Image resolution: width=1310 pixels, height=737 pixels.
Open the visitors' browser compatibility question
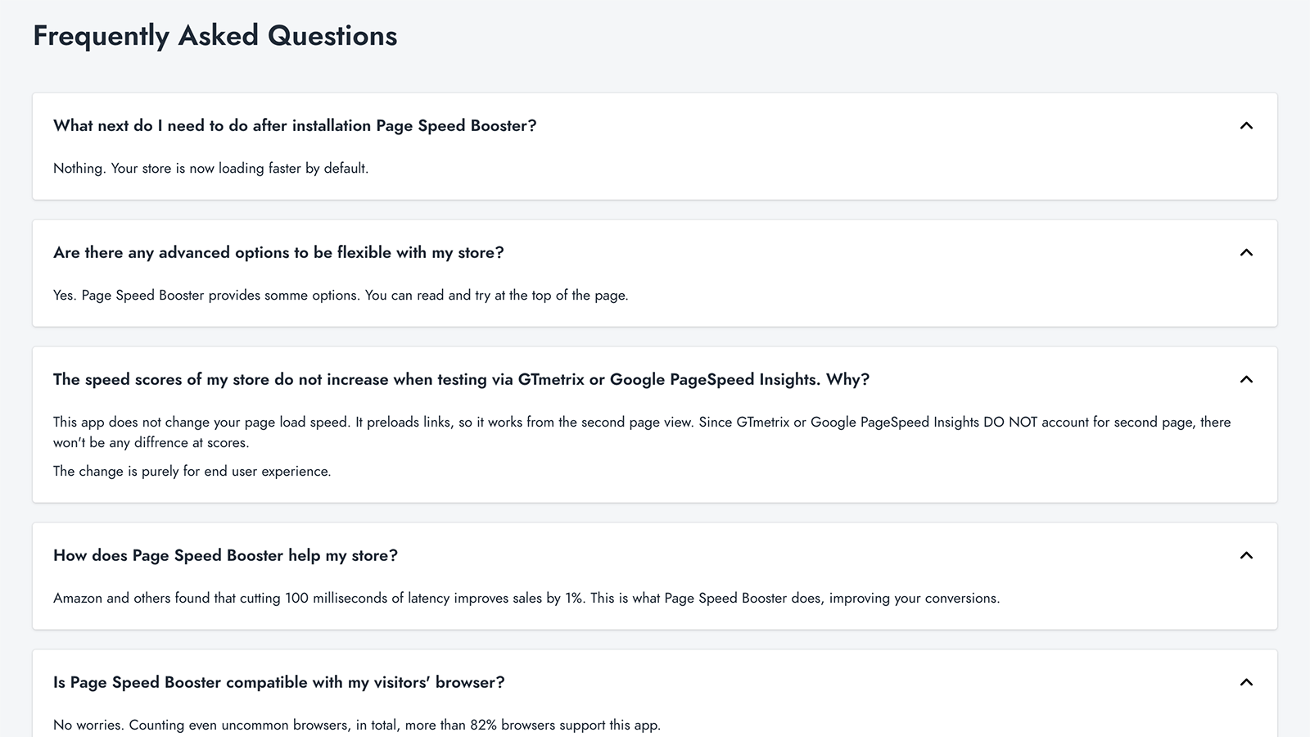278,681
